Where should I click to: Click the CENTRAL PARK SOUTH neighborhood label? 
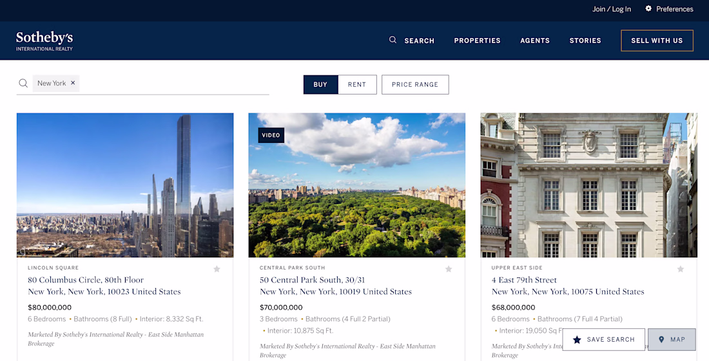292,268
